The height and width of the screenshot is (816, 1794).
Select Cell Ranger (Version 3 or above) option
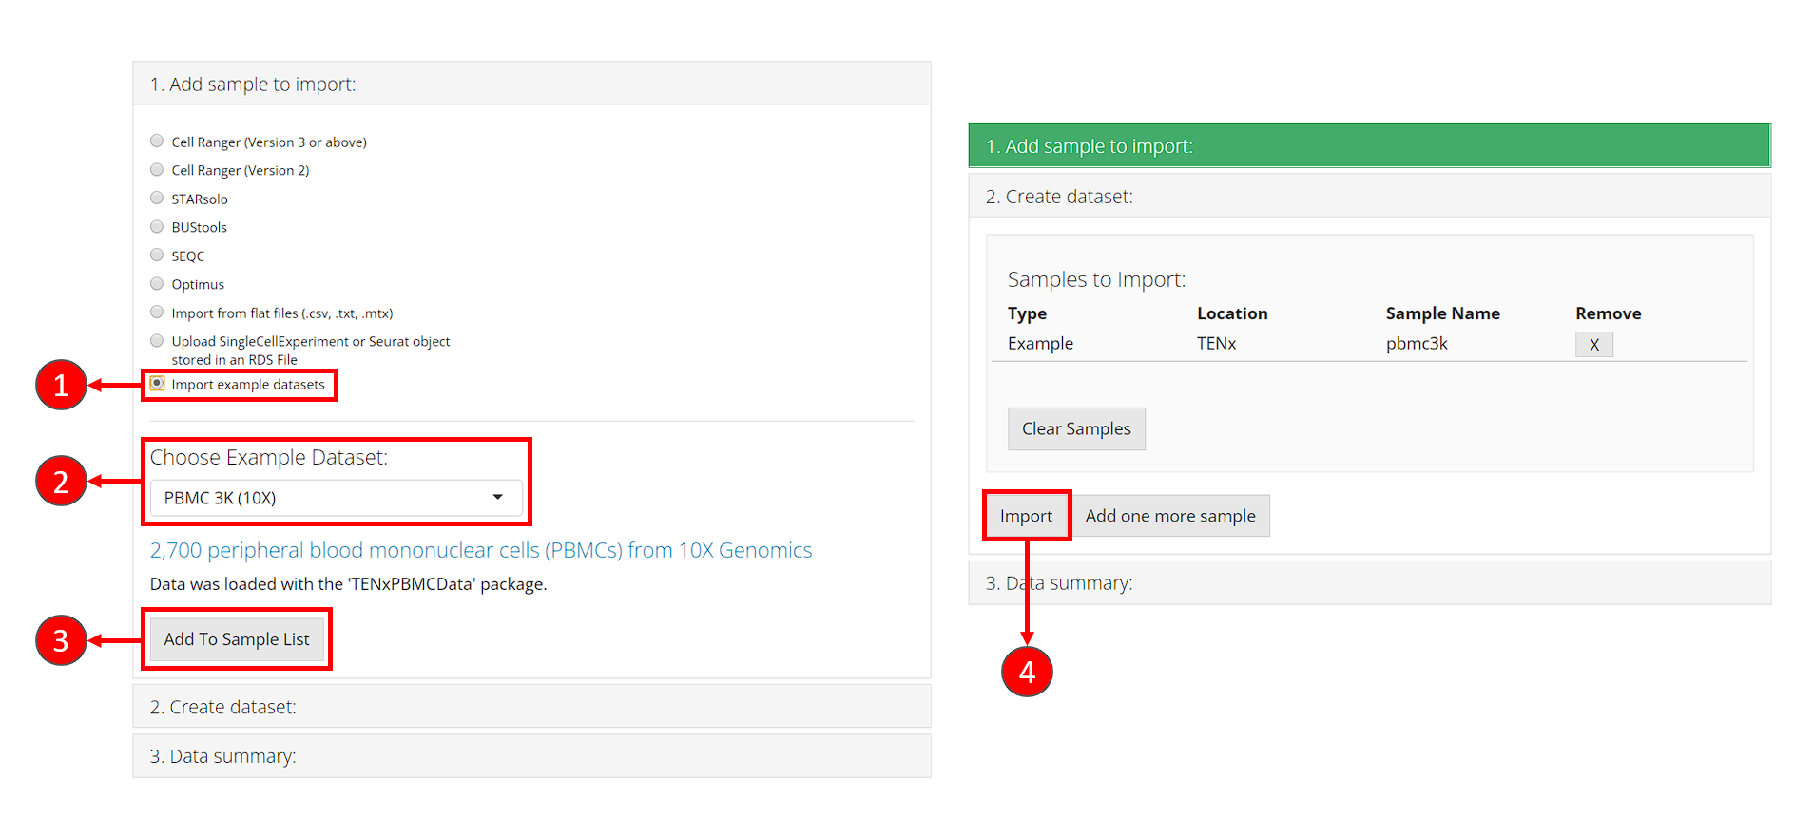[x=157, y=142]
